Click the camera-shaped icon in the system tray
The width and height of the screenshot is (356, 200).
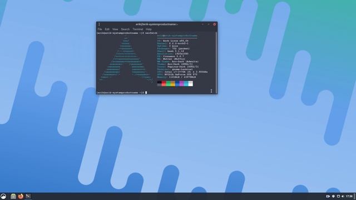328,196
